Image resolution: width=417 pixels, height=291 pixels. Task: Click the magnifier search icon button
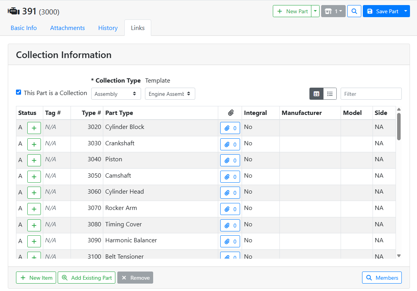click(x=354, y=11)
